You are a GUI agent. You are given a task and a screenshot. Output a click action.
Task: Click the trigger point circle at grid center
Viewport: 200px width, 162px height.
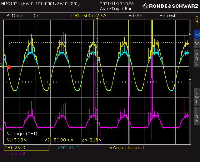(97, 71)
